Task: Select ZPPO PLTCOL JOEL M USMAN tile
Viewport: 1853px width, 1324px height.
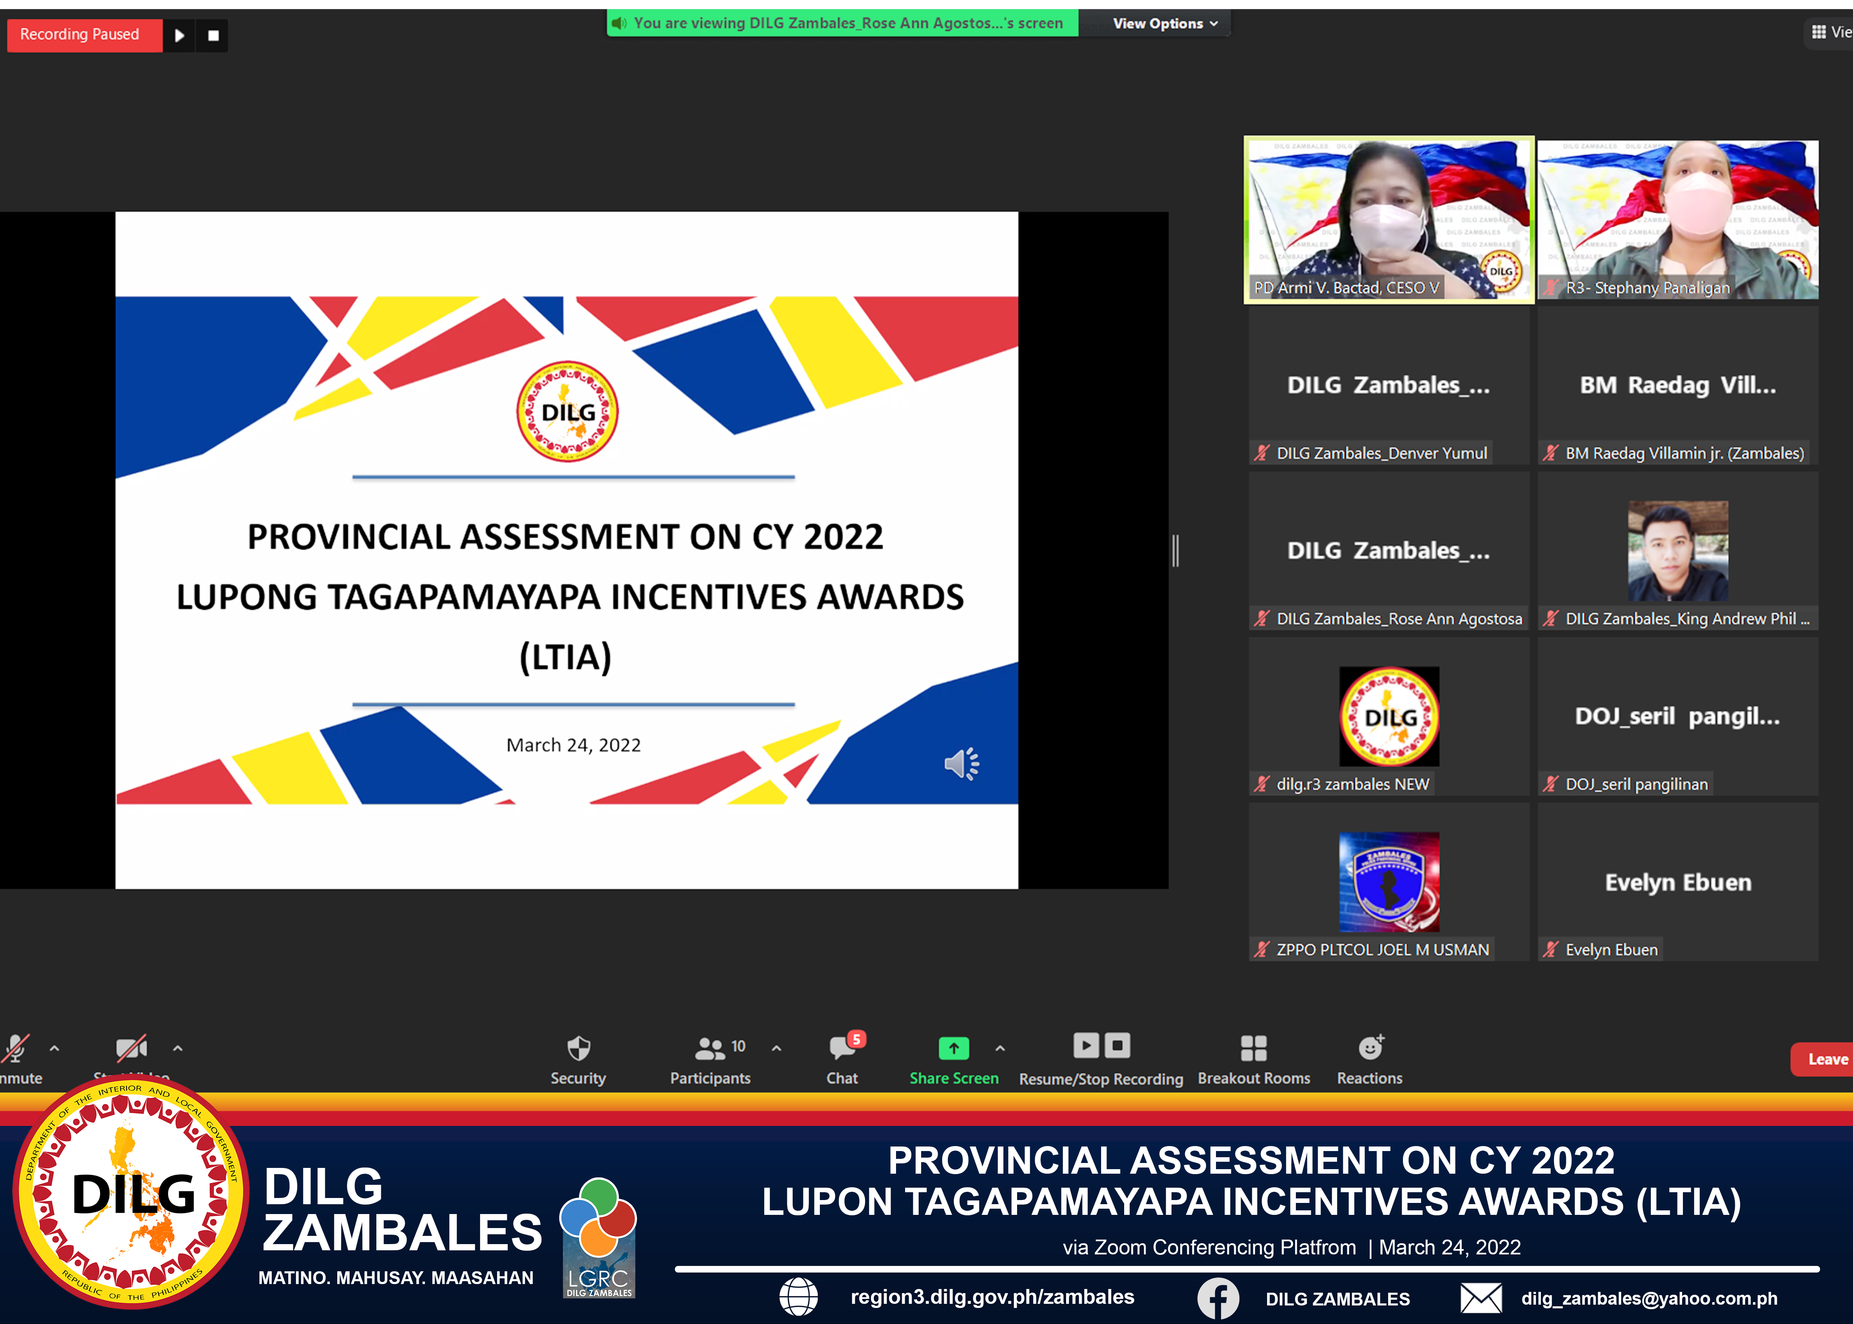Action: coord(1389,882)
